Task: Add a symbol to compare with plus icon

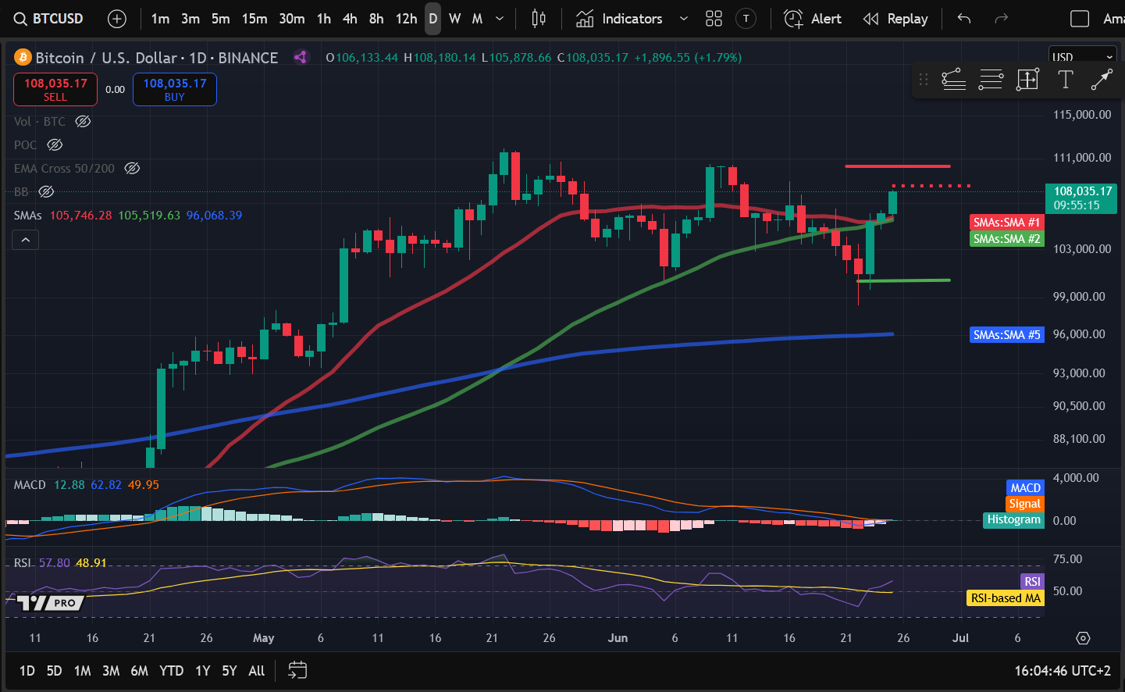Action: pos(117,19)
